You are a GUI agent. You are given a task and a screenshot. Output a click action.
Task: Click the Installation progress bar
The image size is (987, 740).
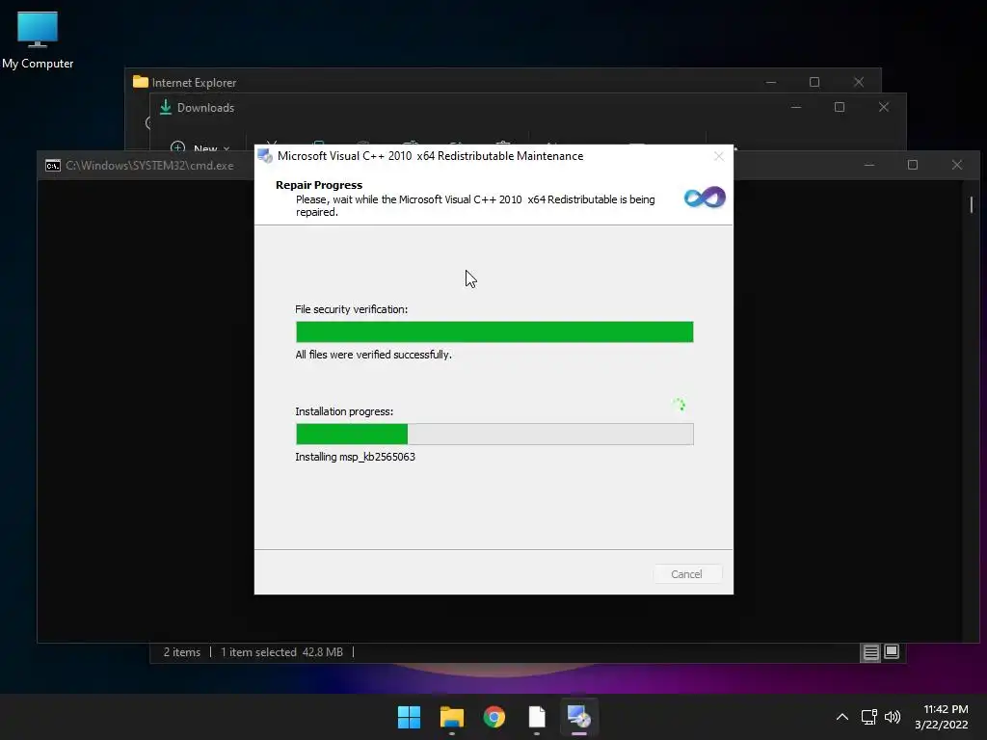point(494,435)
